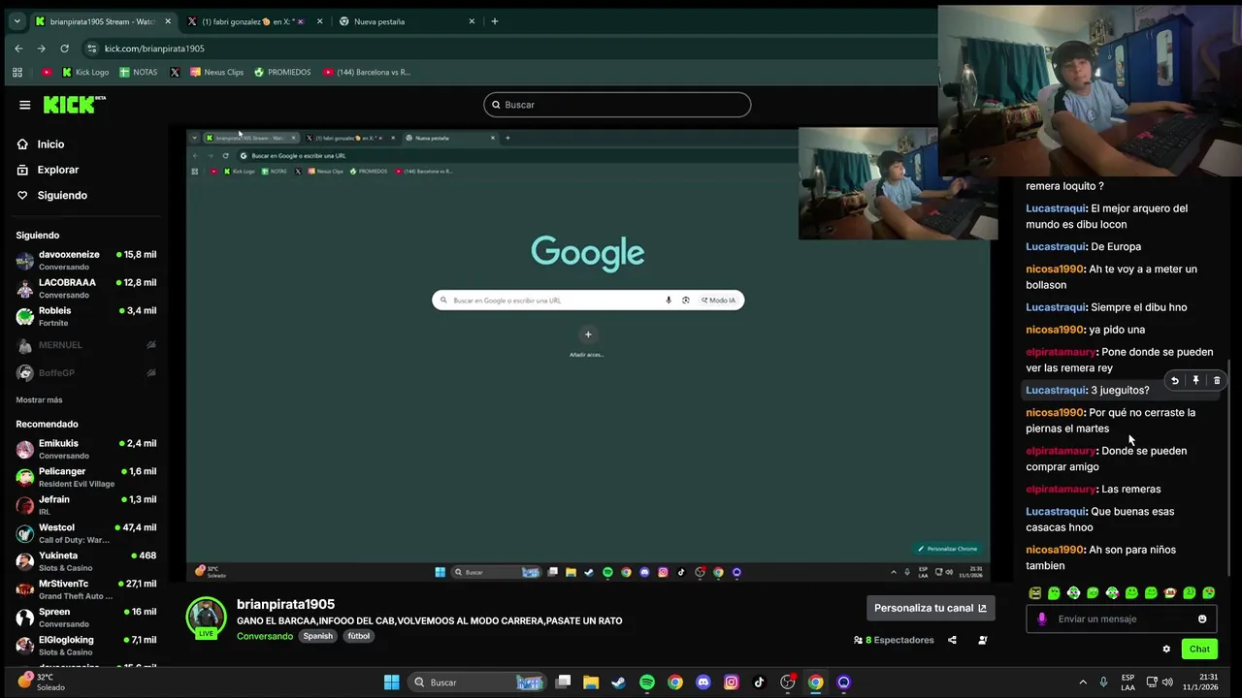Open File Explorer from the taskbar
The image size is (1242, 698).
pos(590,682)
